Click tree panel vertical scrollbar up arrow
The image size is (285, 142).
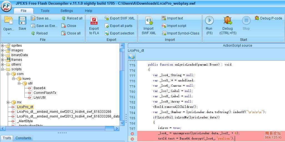[122, 46]
